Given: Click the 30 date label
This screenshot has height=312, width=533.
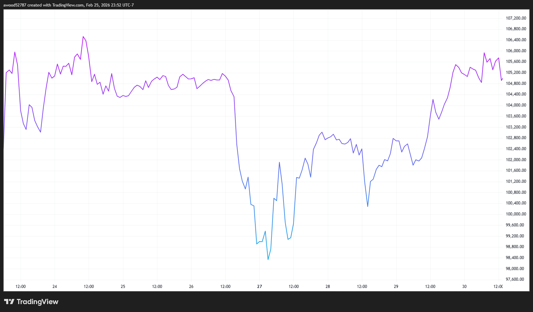Looking at the screenshot, I should tap(464, 286).
